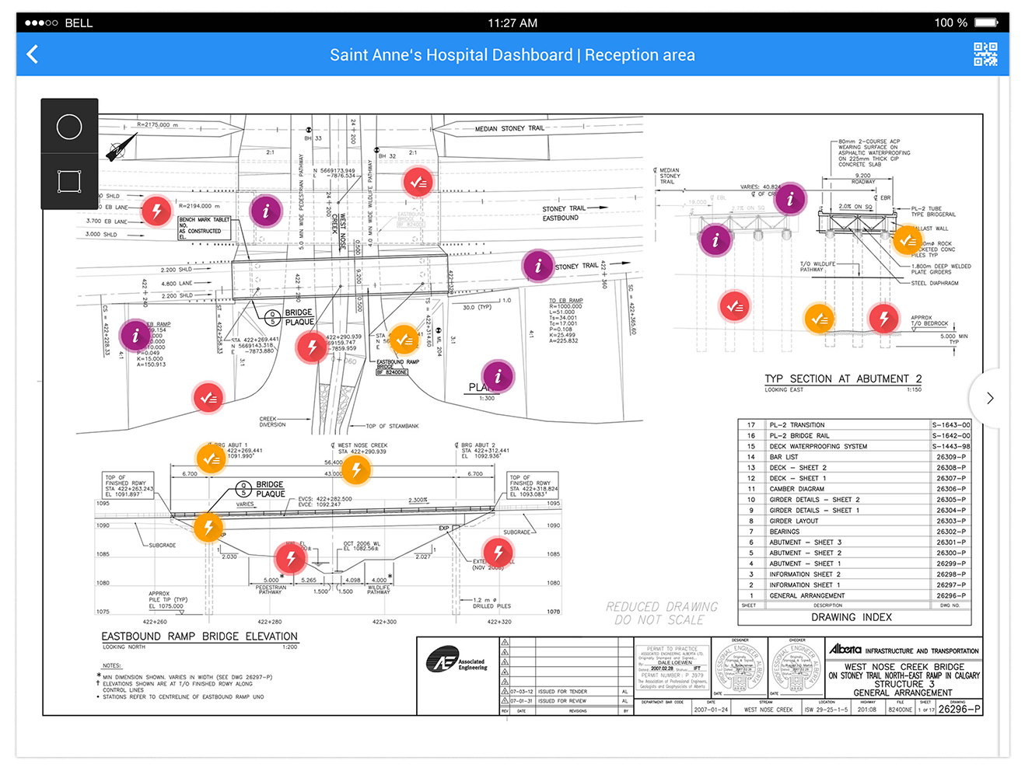Tap the NOTES section heading
The width and height of the screenshot is (1025, 771).
tap(112, 666)
